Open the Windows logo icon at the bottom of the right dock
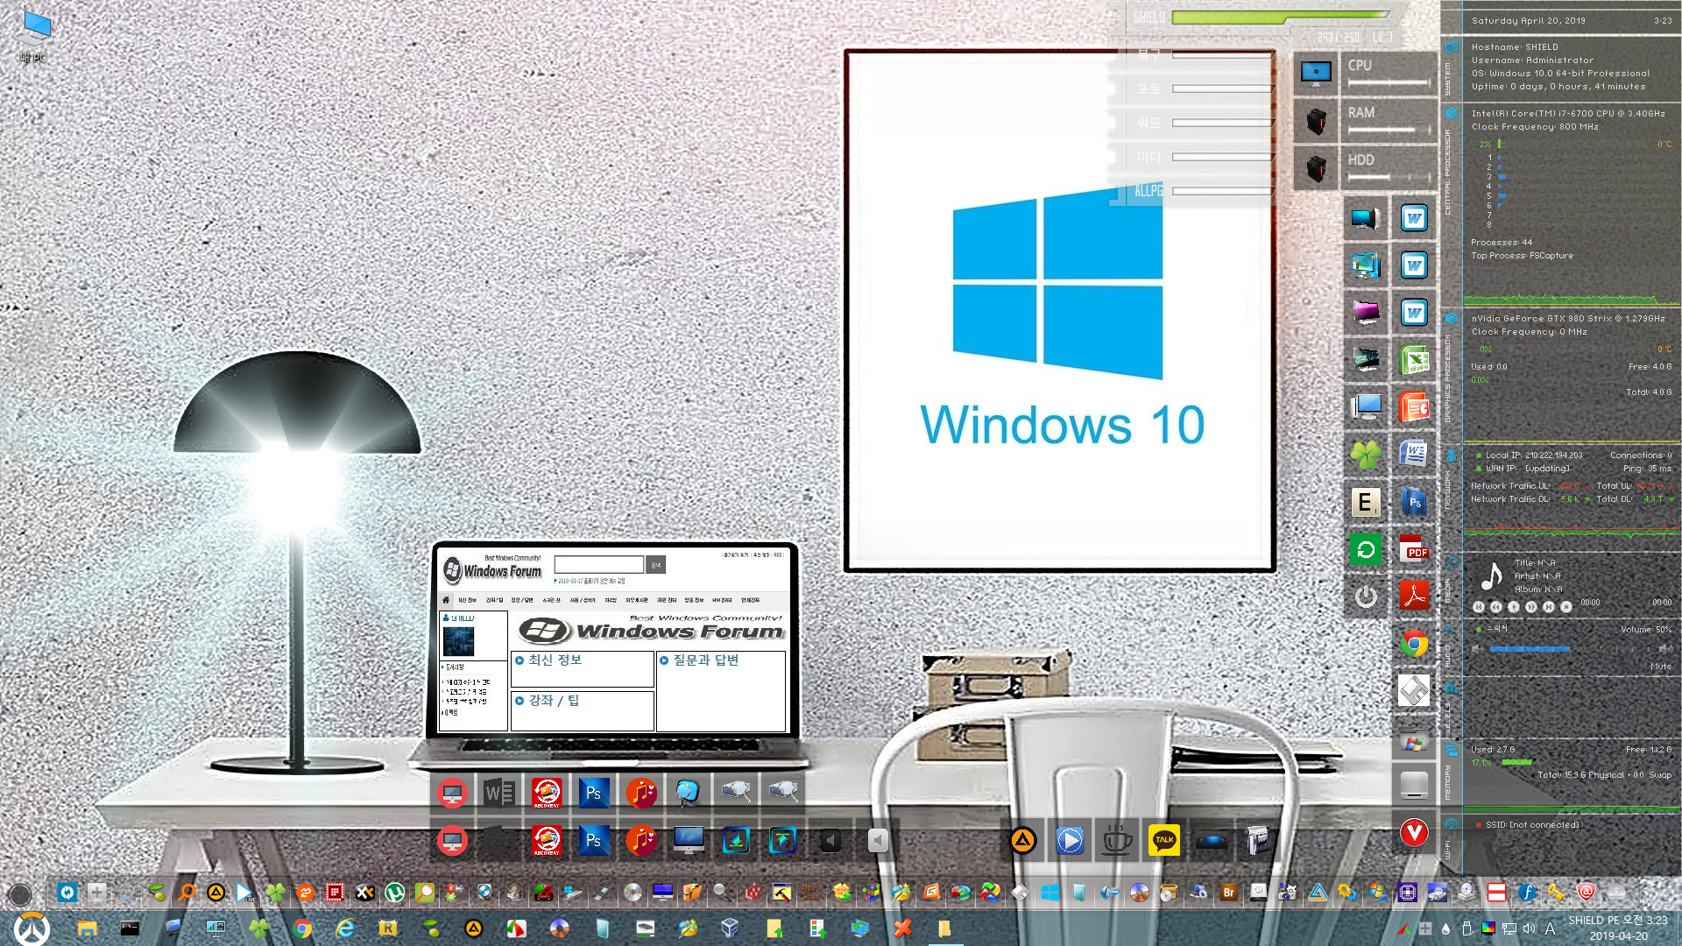 pyautogui.click(x=1414, y=742)
